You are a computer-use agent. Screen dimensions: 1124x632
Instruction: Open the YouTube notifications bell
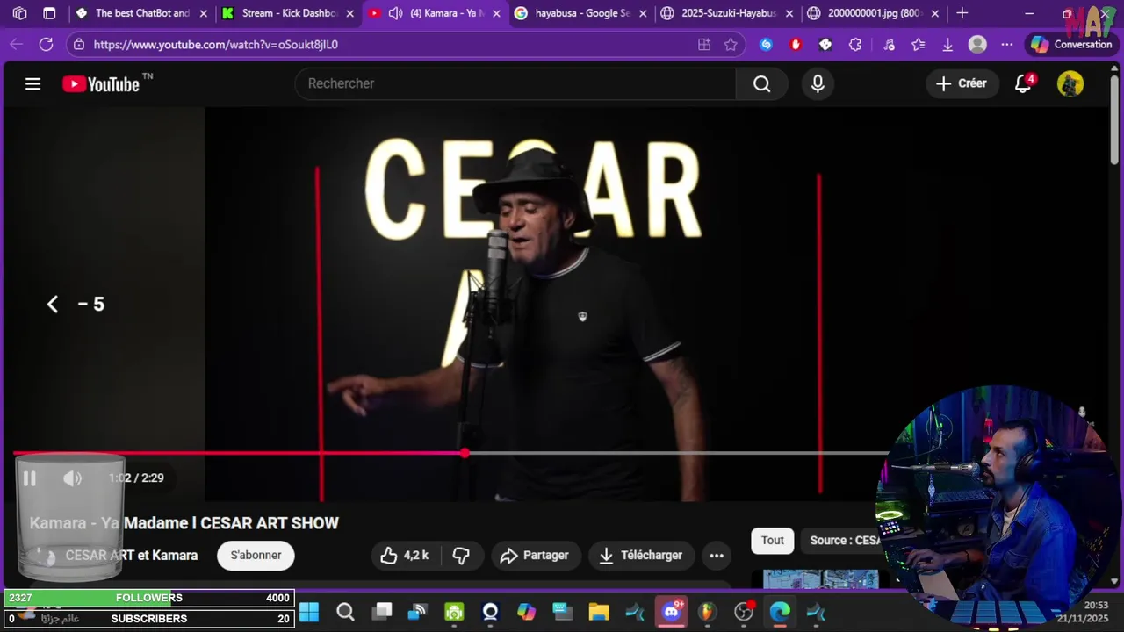1023,83
